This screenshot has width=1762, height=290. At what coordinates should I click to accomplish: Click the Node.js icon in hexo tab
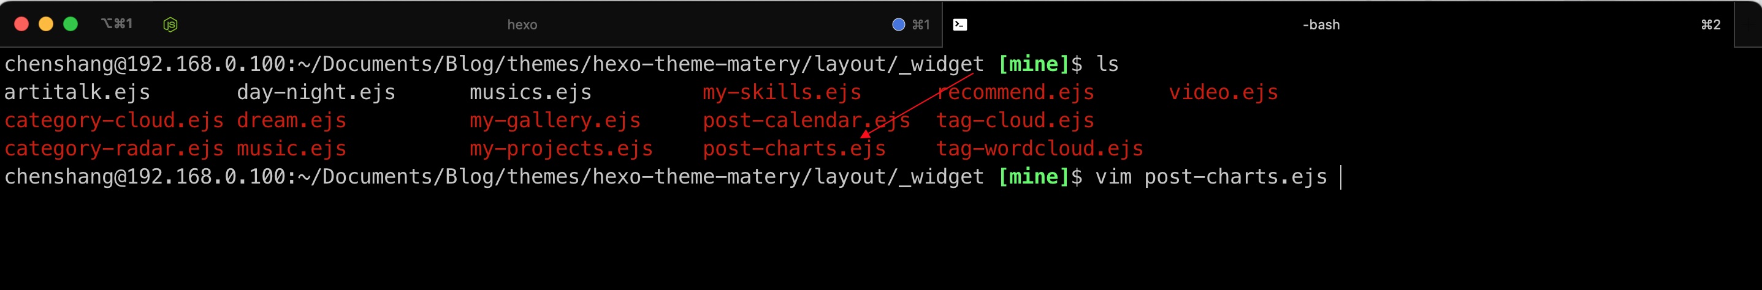point(170,24)
